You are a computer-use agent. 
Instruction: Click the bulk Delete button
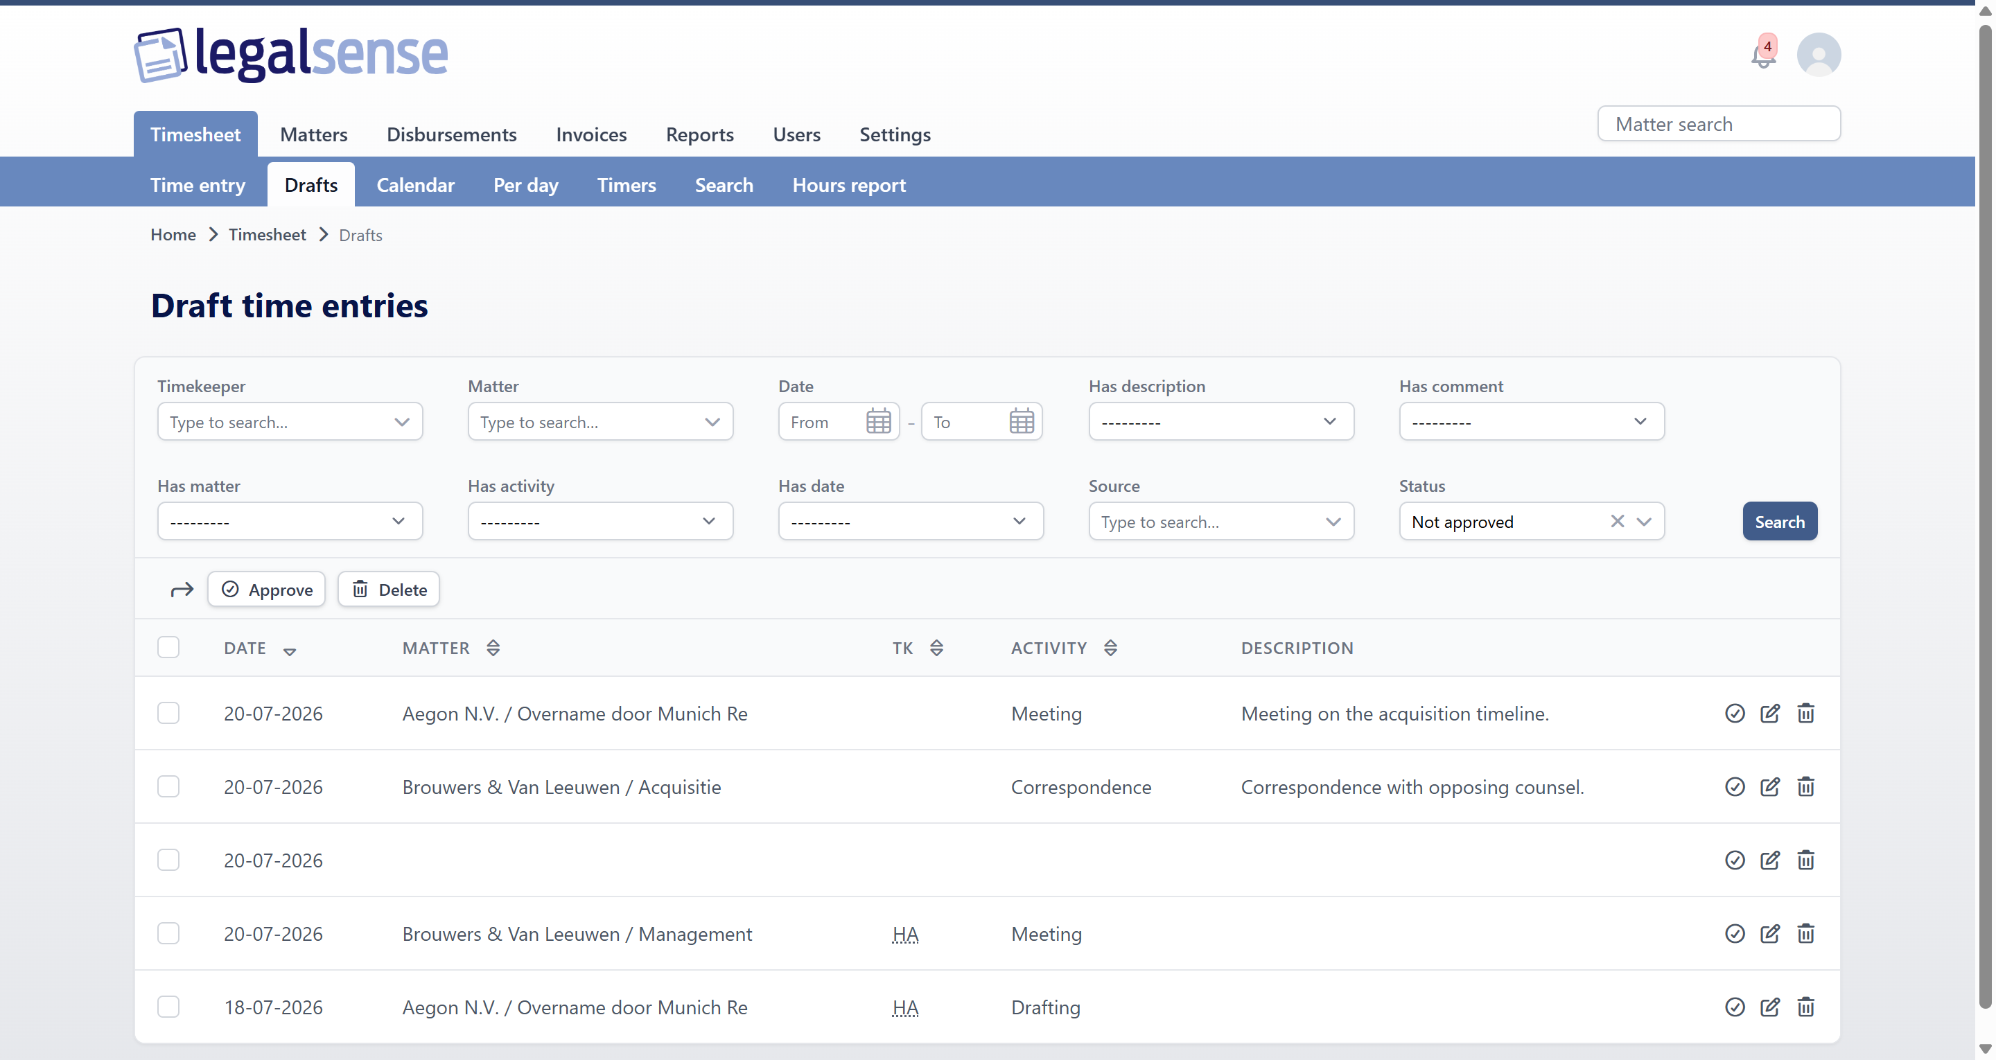[x=389, y=590]
